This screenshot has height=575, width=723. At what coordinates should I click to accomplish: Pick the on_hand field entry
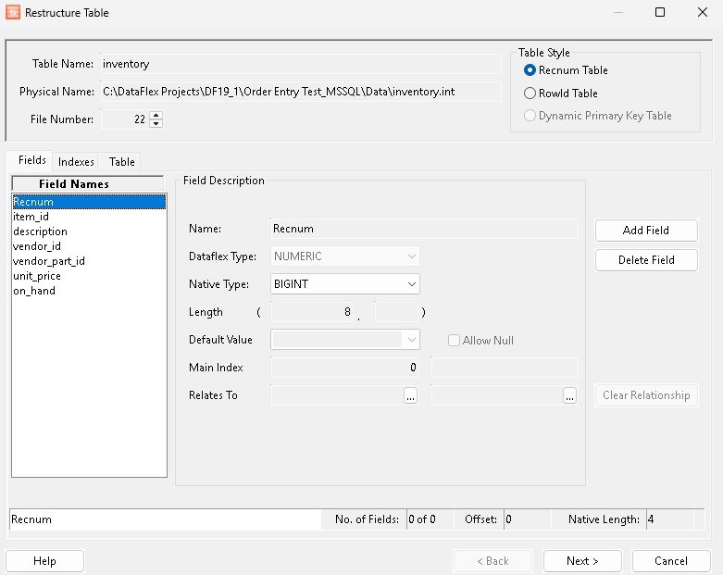34,291
